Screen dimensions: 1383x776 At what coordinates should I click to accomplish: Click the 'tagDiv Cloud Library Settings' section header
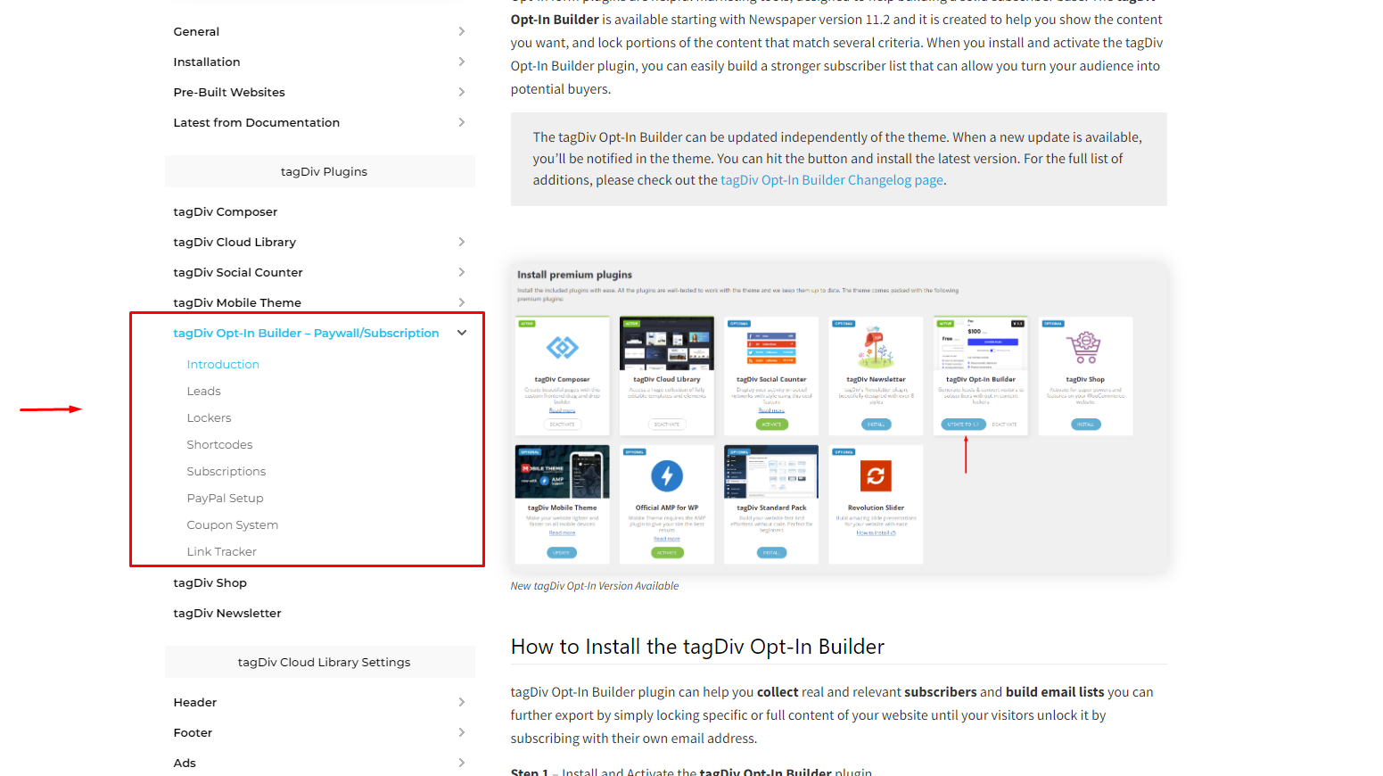click(320, 662)
